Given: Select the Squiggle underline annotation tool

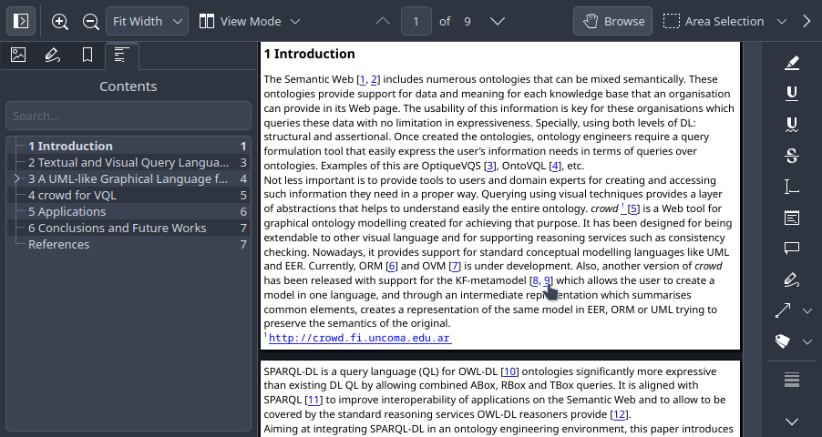Looking at the screenshot, I should pos(792,124).
